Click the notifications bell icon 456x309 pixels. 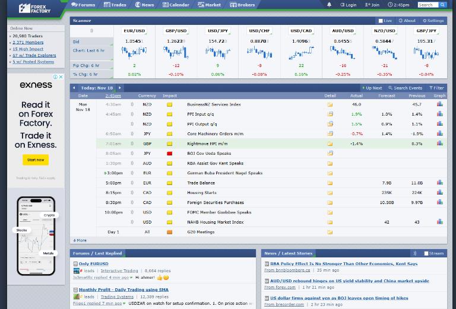tap(329, 5)
